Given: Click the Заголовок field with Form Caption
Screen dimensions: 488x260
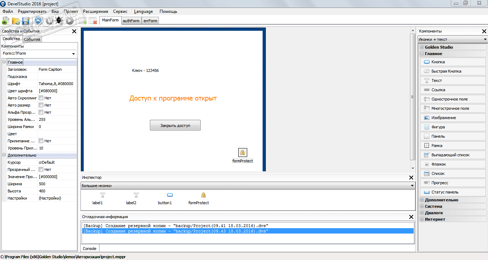Looking at the screenshot, I should pos(57,69).
